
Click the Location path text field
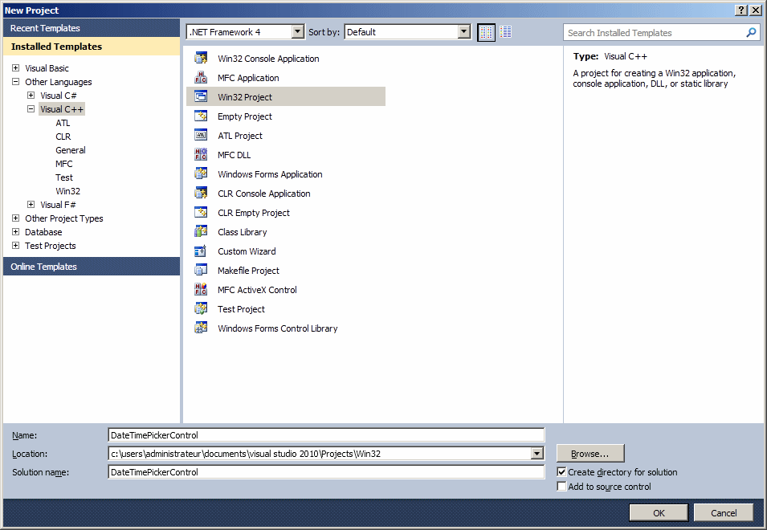(320, 454)
